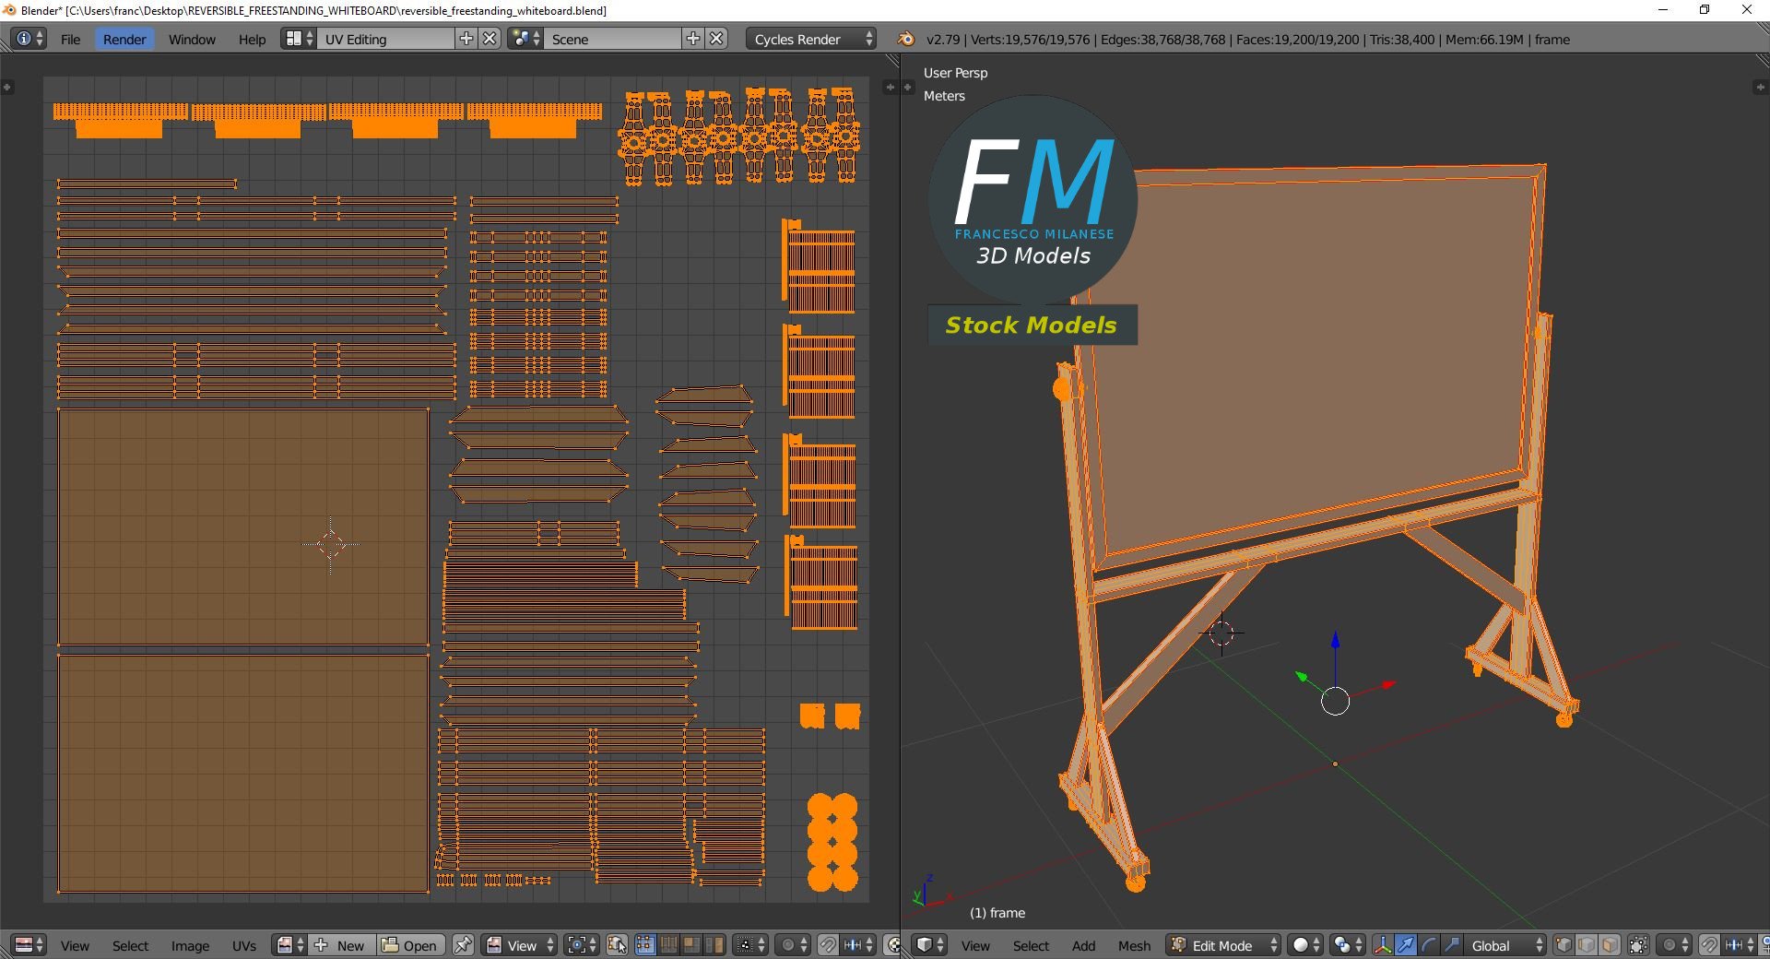Enable the scale manipulator icon
Screen dimensions: 1770x959
pos(1450,945)
